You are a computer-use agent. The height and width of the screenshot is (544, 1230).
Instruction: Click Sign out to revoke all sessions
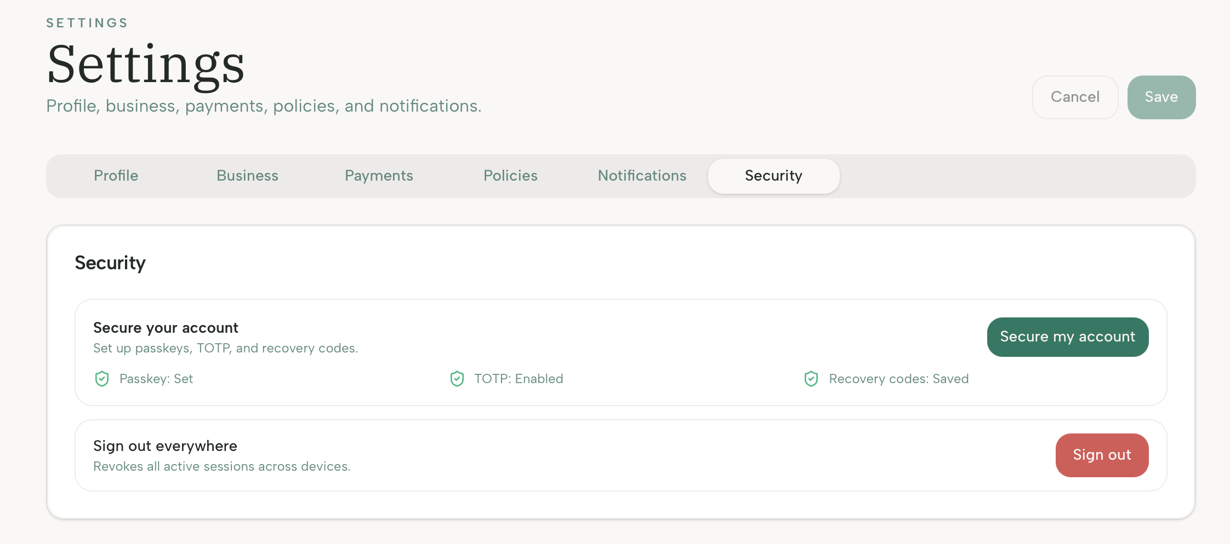click(1102, 455)
